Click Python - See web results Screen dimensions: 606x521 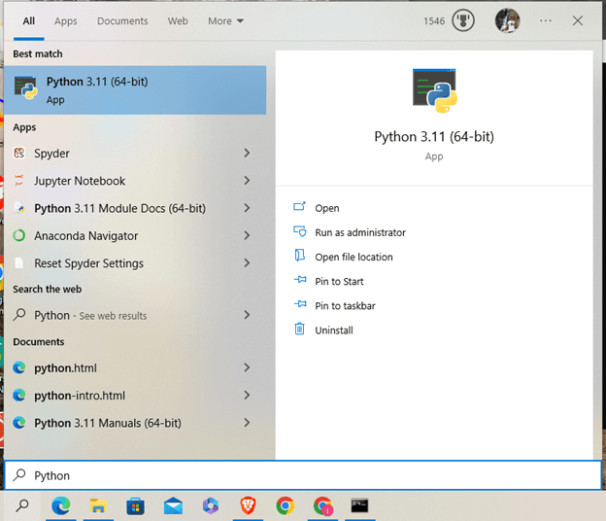click(90, 315)
